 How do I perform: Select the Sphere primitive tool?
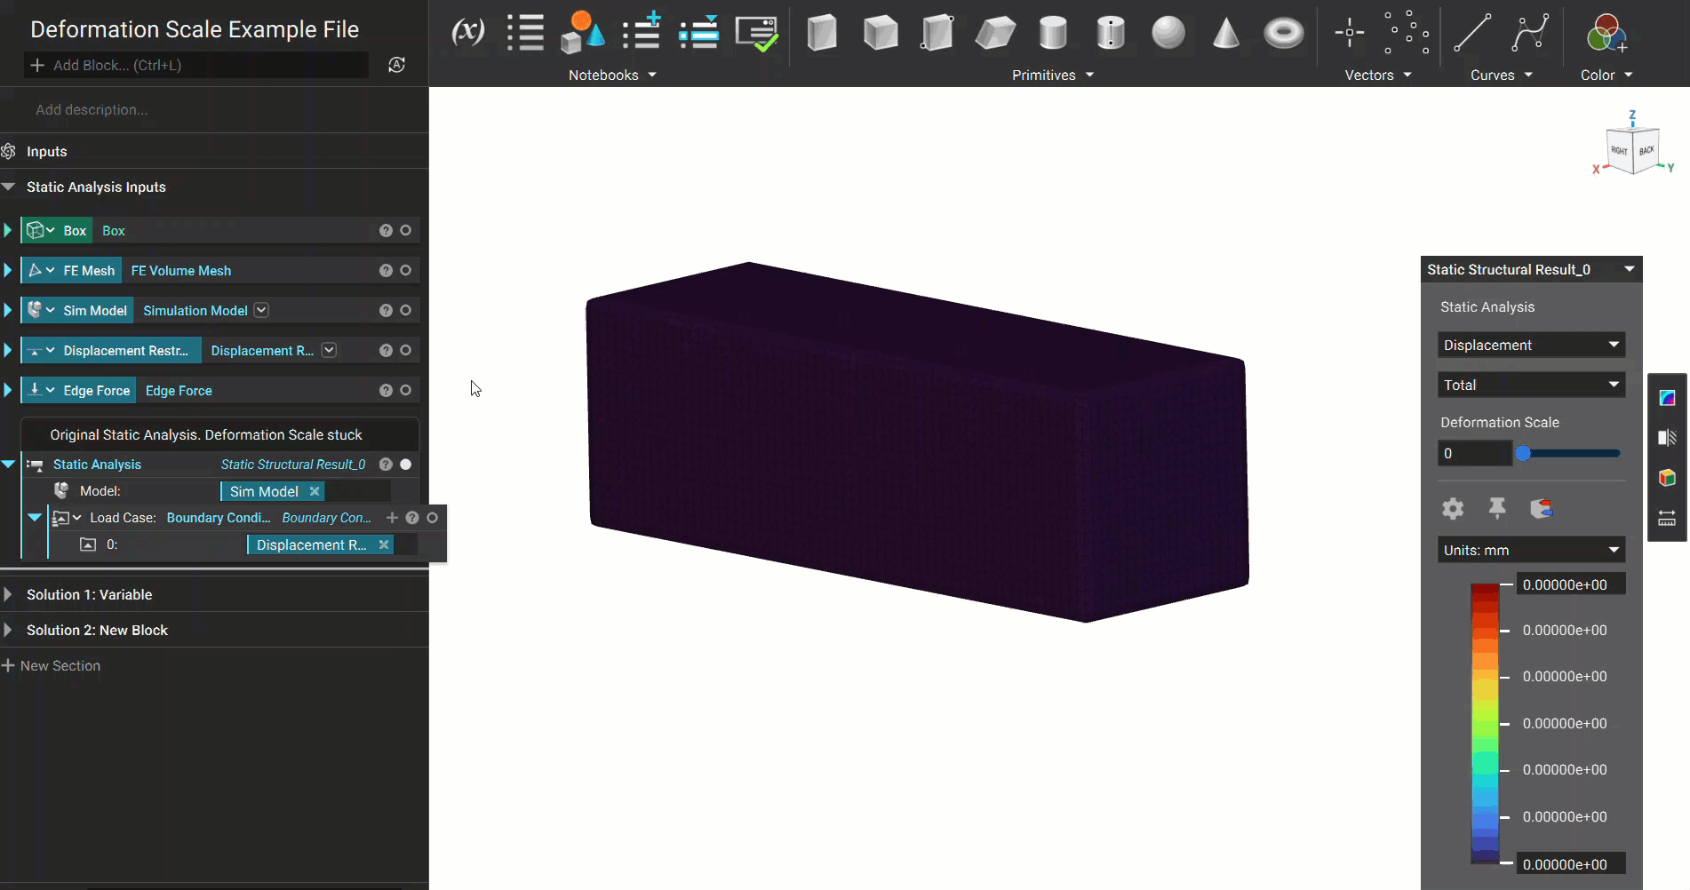click(1168, 33)
